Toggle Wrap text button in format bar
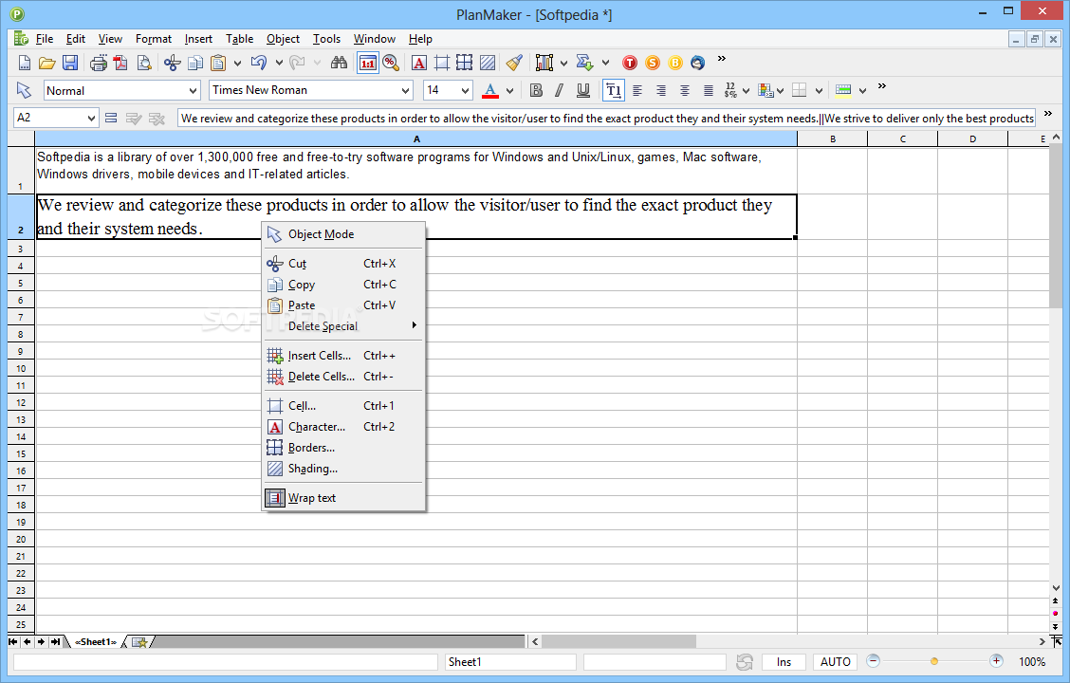This screenshot has height=683, width=1070. [x=614, y=90]
